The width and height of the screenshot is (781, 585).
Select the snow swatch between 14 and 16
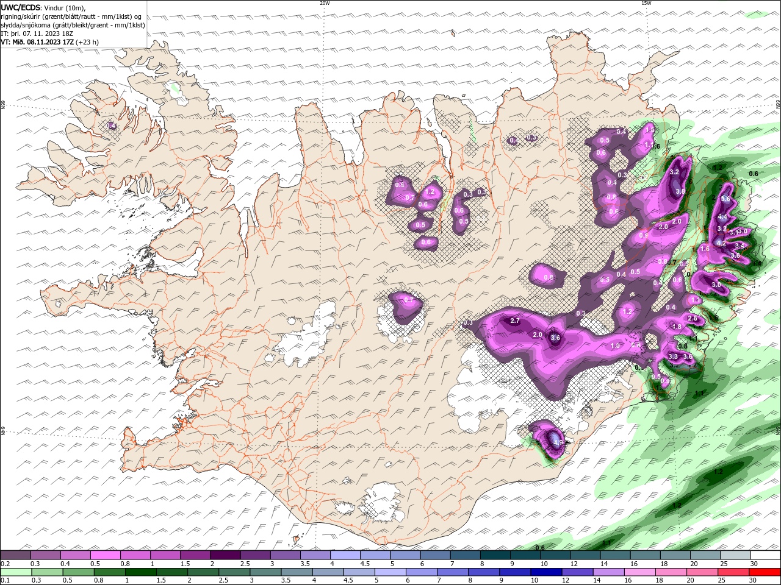616,555
